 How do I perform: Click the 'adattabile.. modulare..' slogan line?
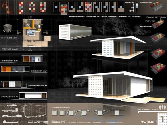click(105, 16)
